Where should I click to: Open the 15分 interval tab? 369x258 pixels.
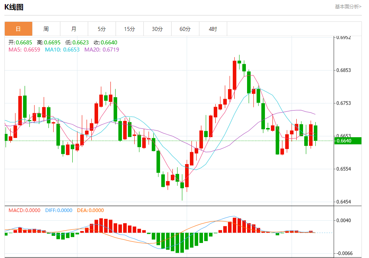(129, 29)
